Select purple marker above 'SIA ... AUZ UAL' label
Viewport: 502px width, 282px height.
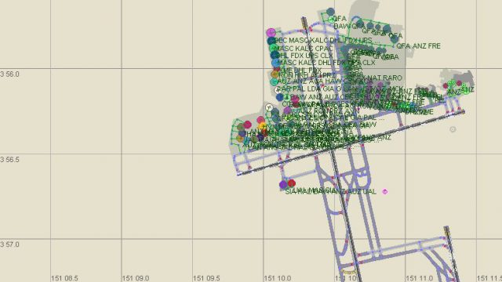point(283,185)
